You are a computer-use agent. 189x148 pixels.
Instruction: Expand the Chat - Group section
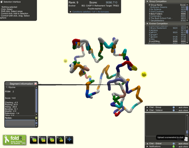tap(147, 107)
